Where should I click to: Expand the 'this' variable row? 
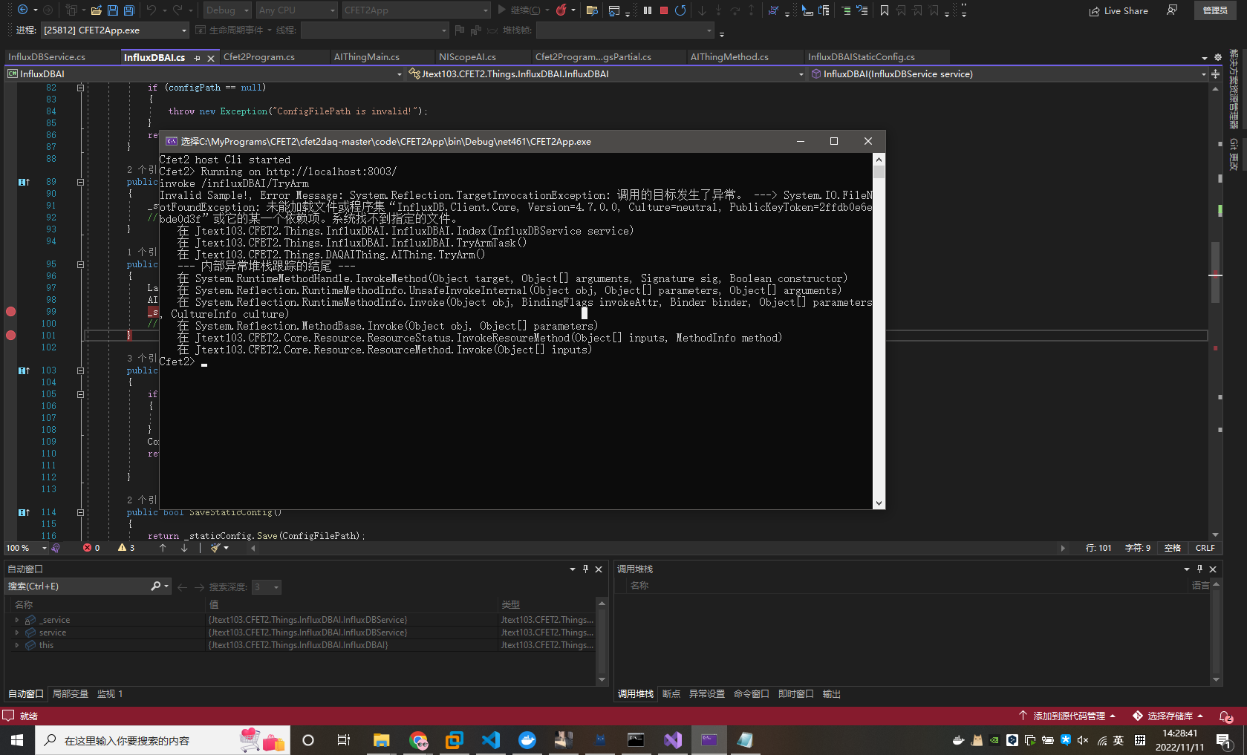17,645
